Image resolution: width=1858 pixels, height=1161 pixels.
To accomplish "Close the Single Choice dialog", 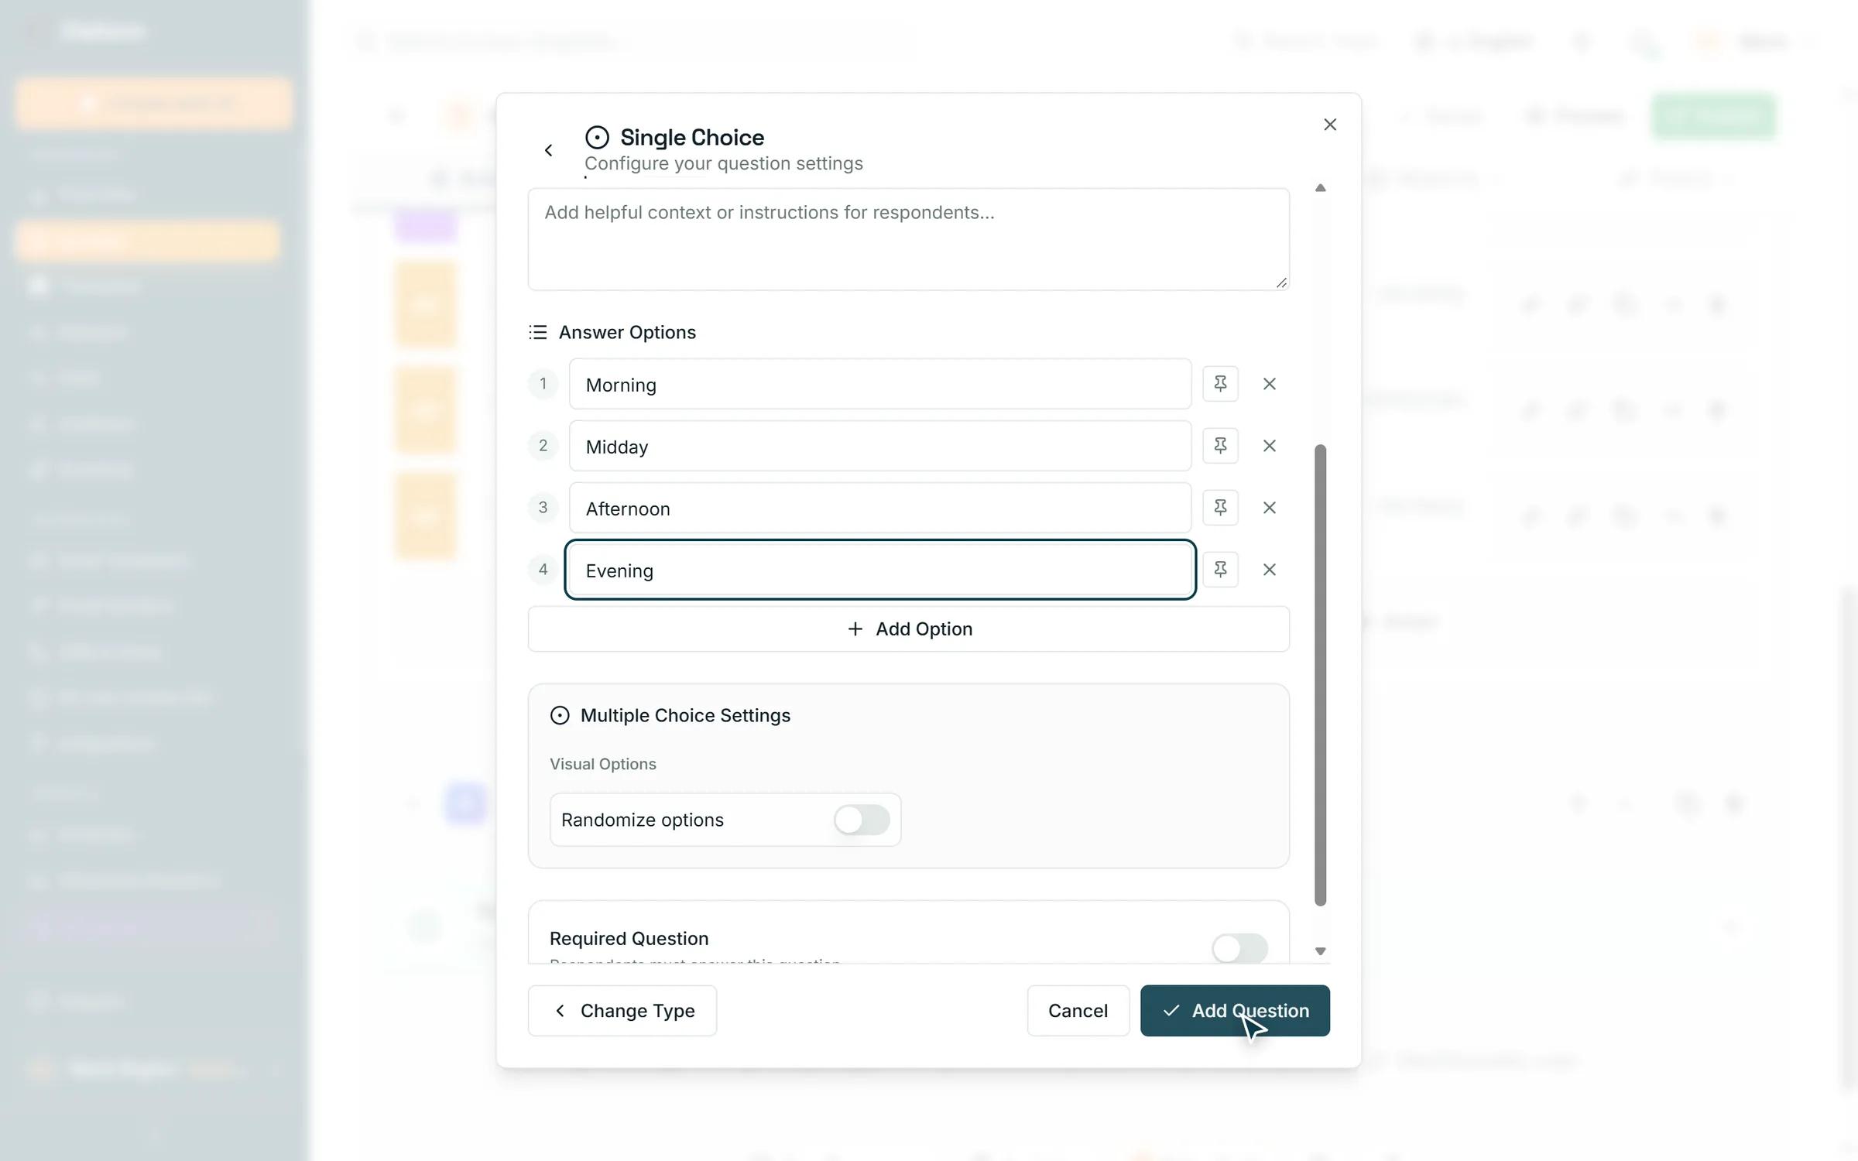I will pyautogui.click(x=1330, y=125).
